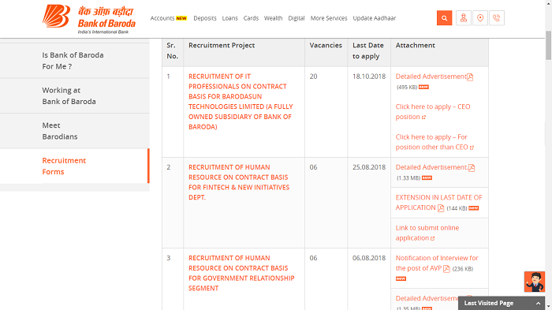Image resolution: width=552 pixels, height=310 pixels.
Task: Click external link icon after online application
Action: (x=433, y=238)
